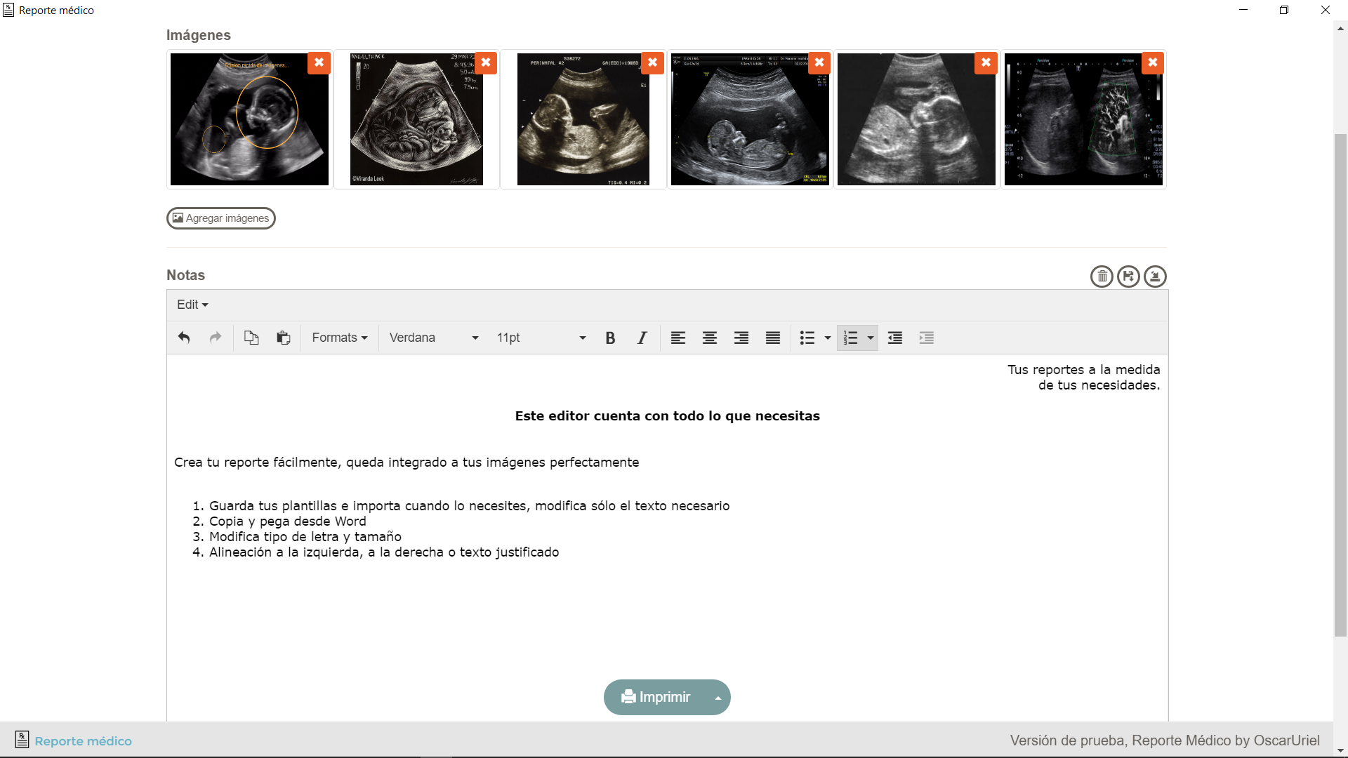The image size is (1348, 758).
Task: Open the Verdana font family dropdown
Action: (434, 338)
